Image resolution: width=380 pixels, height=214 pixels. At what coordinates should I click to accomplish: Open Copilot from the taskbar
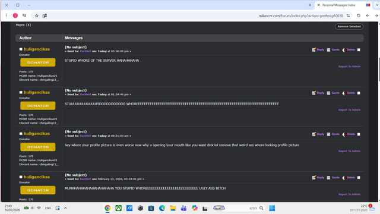pos(194,208)
